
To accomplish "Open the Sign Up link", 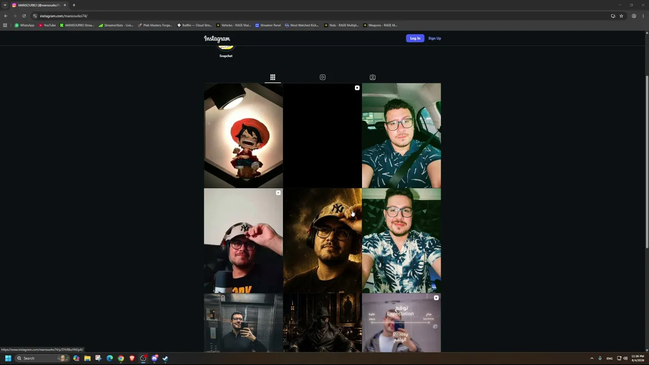I will coord(435,38).
